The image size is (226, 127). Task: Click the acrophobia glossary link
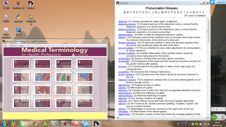123,72
